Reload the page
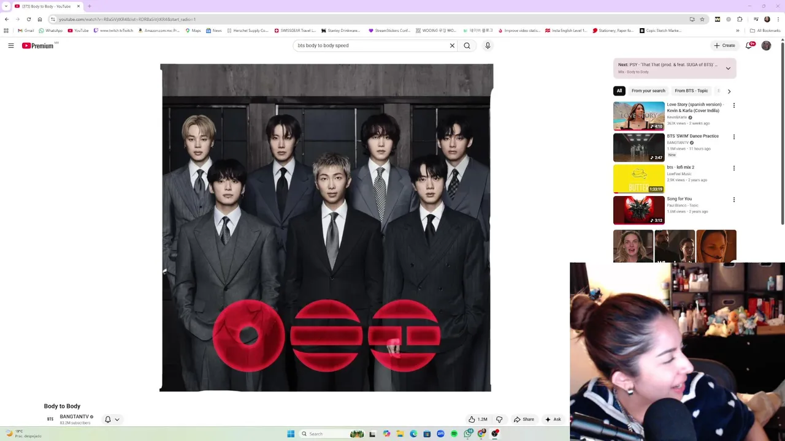This screenshot has width=785, height=441. pos(29,19)
